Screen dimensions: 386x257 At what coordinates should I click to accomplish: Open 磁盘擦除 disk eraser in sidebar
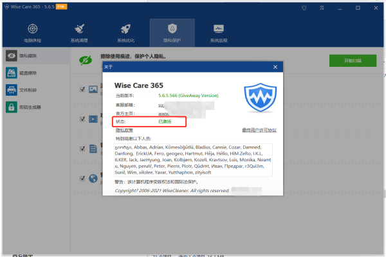tap(37, 73)
